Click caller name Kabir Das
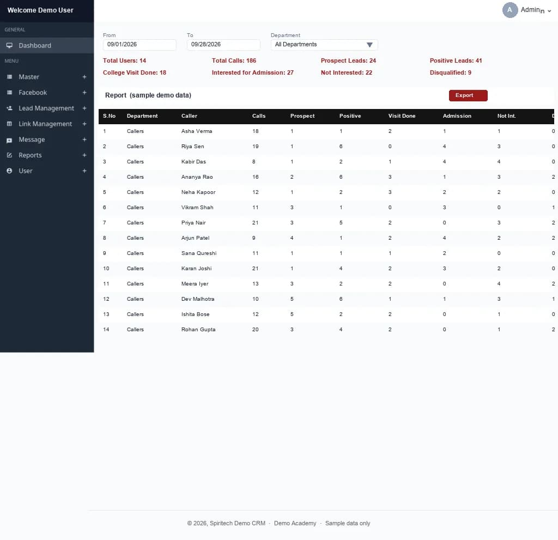The width and height of the screenshot is (558, 540). pos(193,162)
